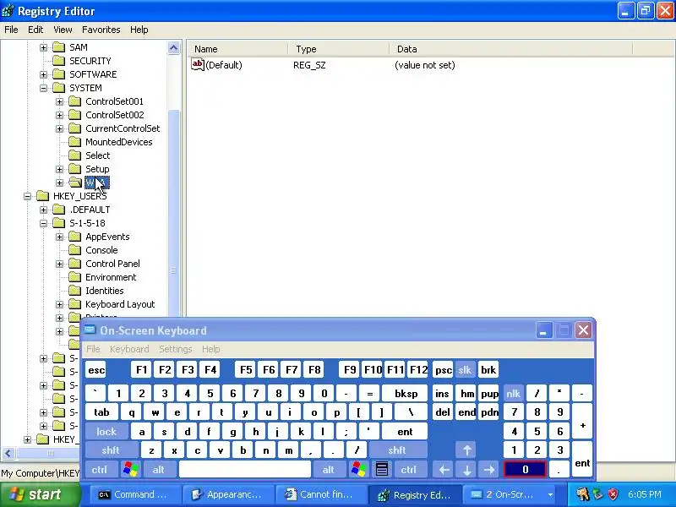Open the Edit menu in Registry Editor
The width and height of the screenshot is (676, 507).
coord(35,30)
